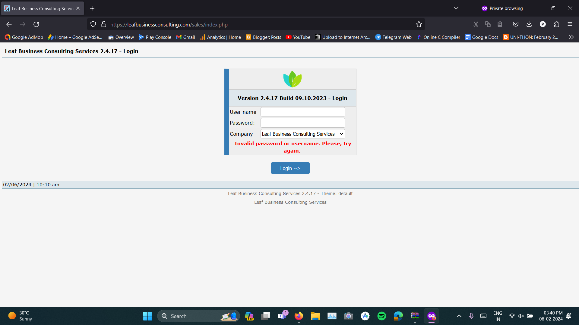Open the UNI-THON: February bookmark
The height and width of the screenshot is (325, 579).
(x=530, y=37)
